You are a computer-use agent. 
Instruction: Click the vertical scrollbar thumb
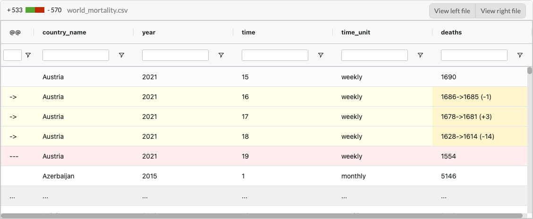(530, 71)
